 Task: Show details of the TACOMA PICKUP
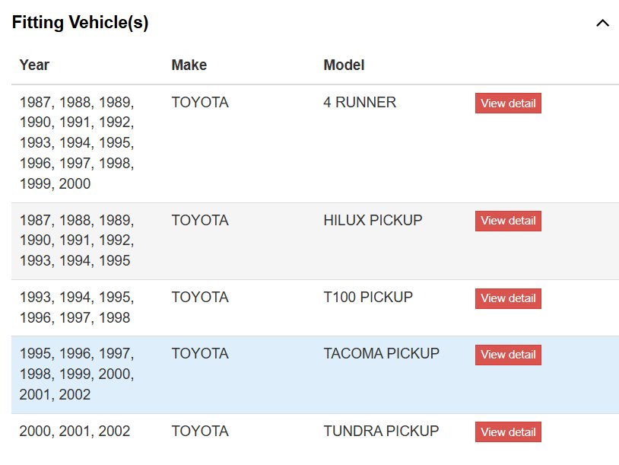(508, 355)
